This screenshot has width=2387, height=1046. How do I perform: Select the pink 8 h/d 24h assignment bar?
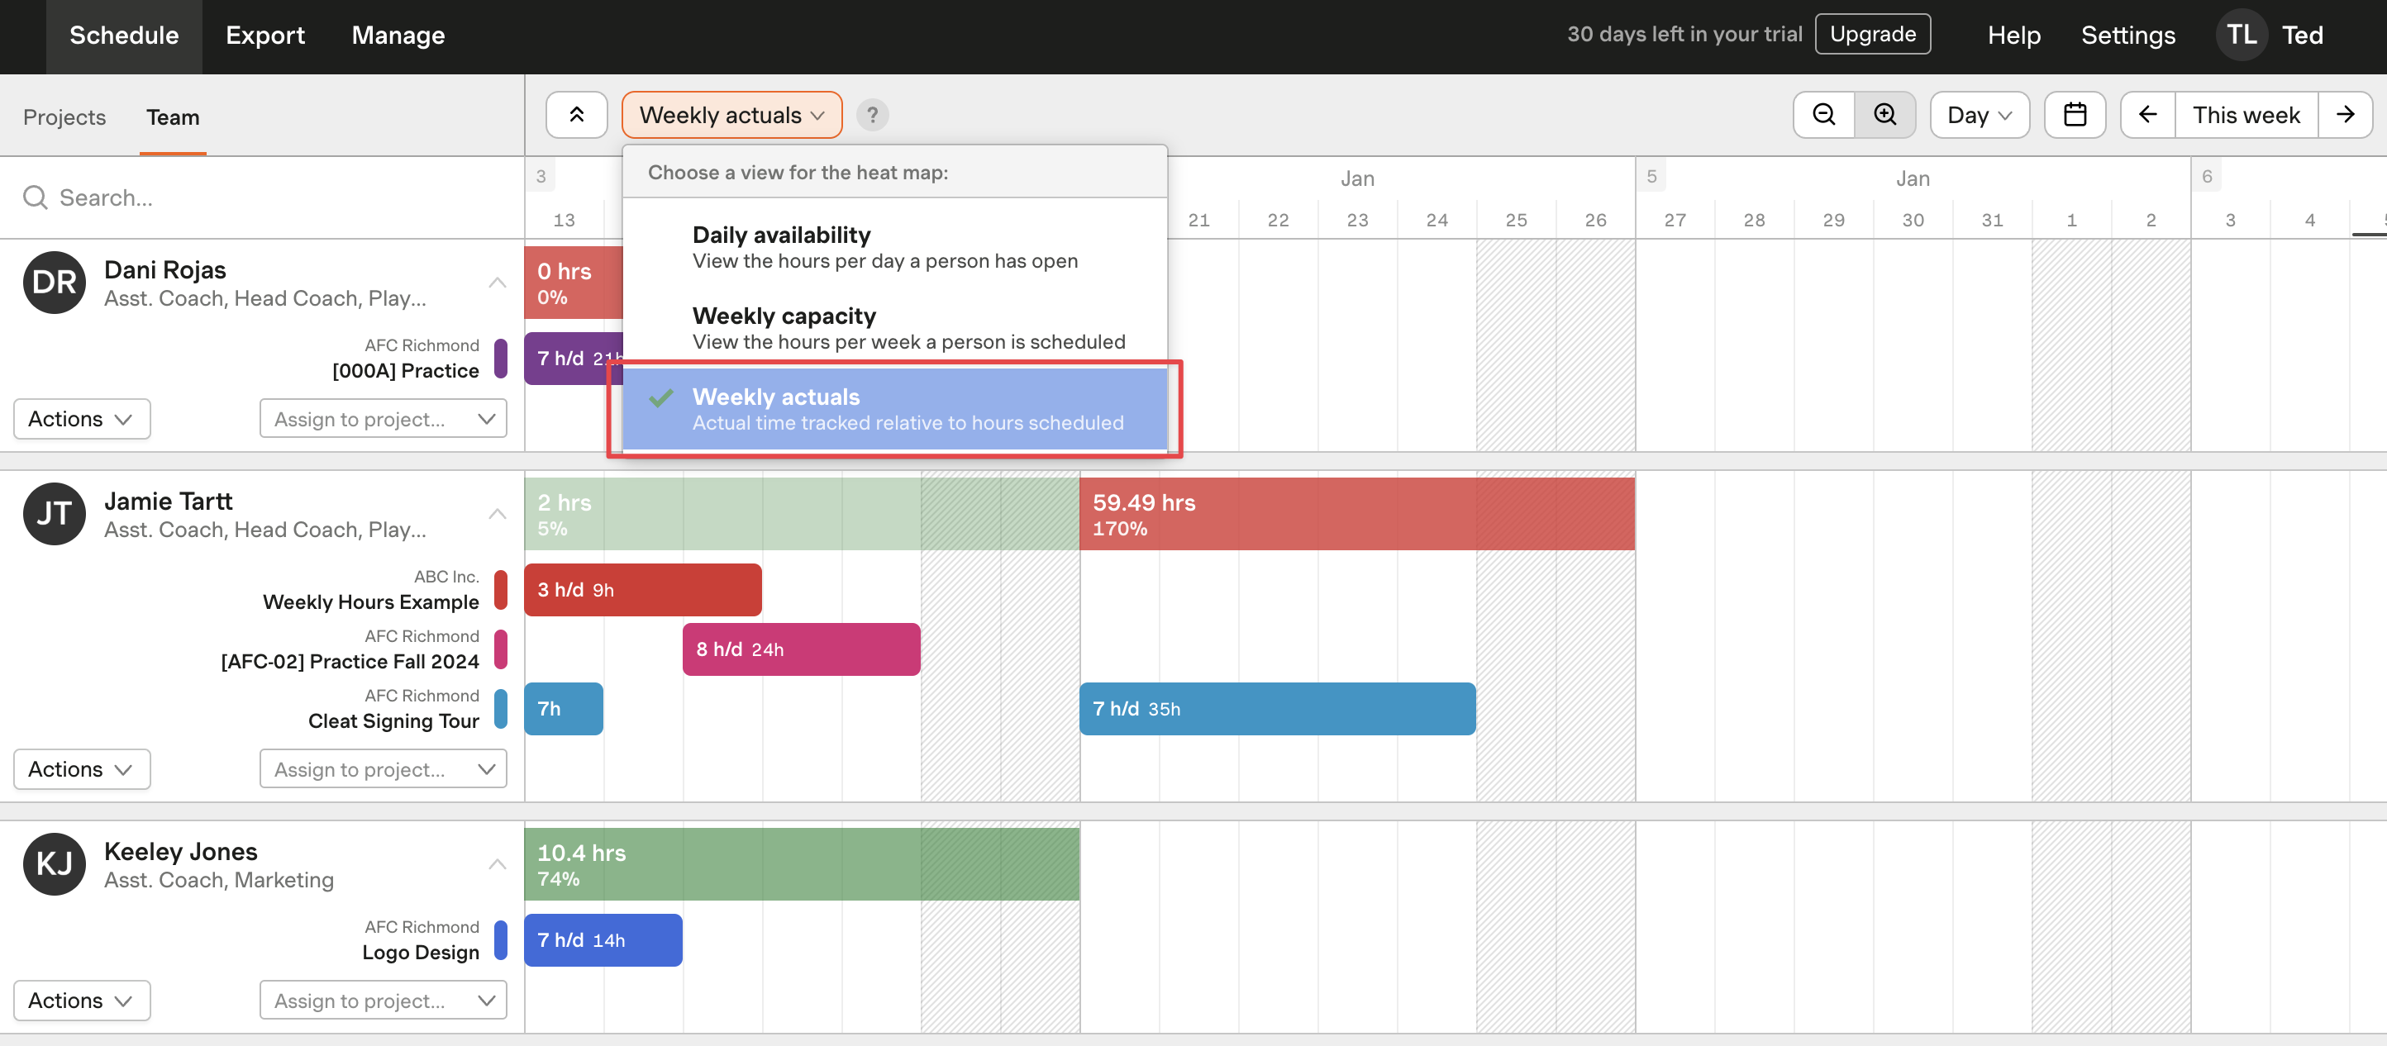click(802, 649)
